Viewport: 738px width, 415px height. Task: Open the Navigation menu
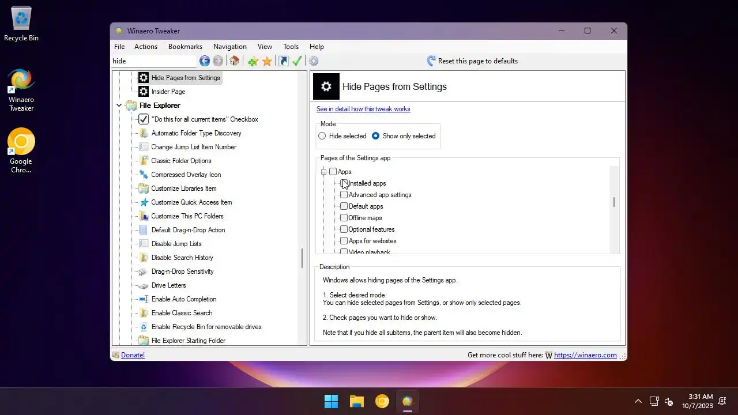[229, 47]
